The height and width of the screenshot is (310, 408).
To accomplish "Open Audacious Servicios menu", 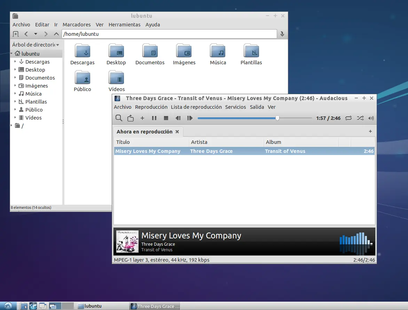I will [x=235, y=107].
